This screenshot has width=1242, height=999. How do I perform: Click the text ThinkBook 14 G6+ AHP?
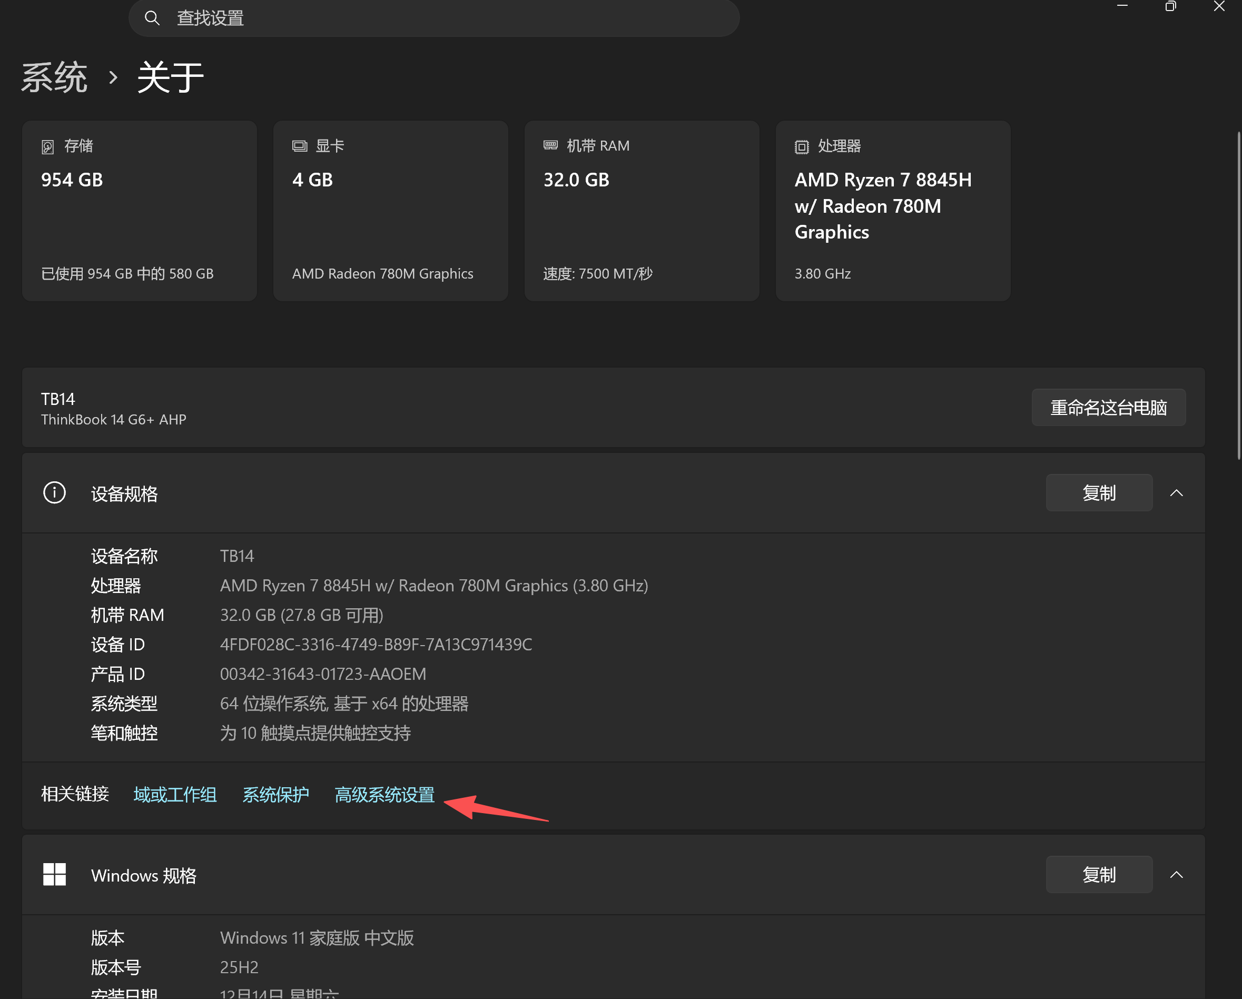pos(113,419)
